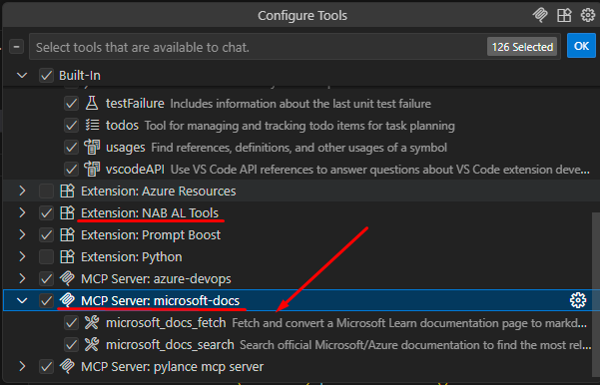Select the 'testFailure' tool label
The width and height of the screenshot is (600, 385).
click(135, 103)
